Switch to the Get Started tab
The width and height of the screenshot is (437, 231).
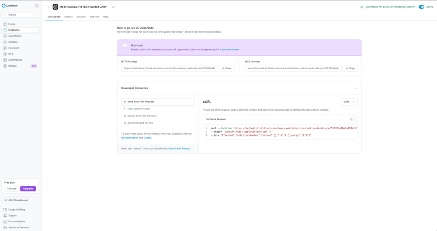pos(54,17)
